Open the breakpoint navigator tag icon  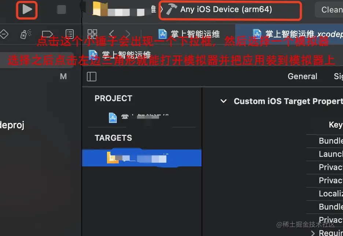click(x=47, y=34)
